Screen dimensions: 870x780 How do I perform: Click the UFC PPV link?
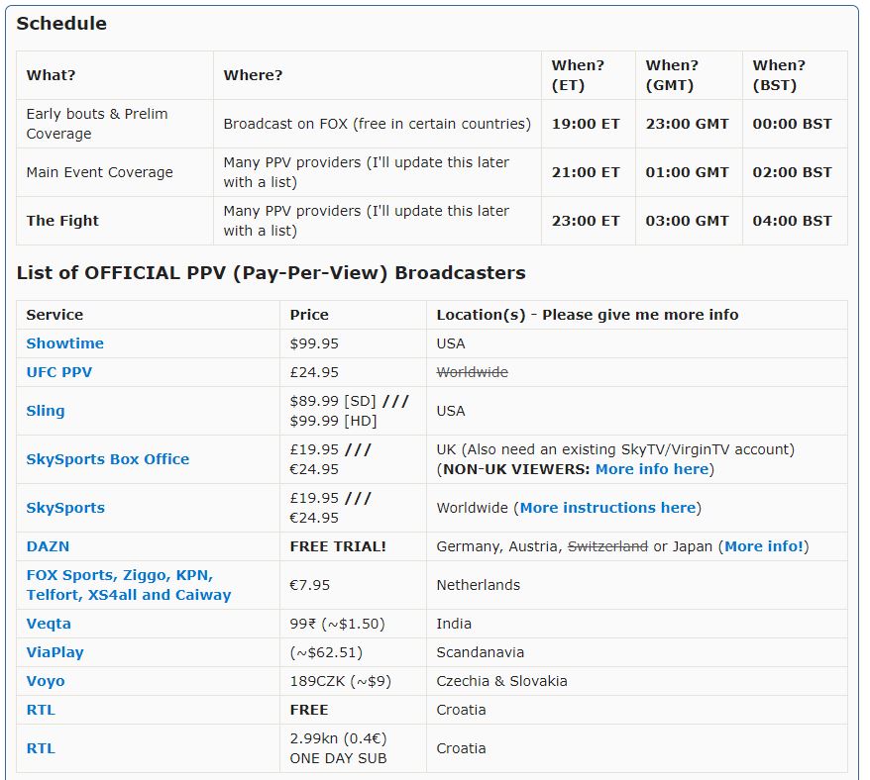tap(59, 372)
